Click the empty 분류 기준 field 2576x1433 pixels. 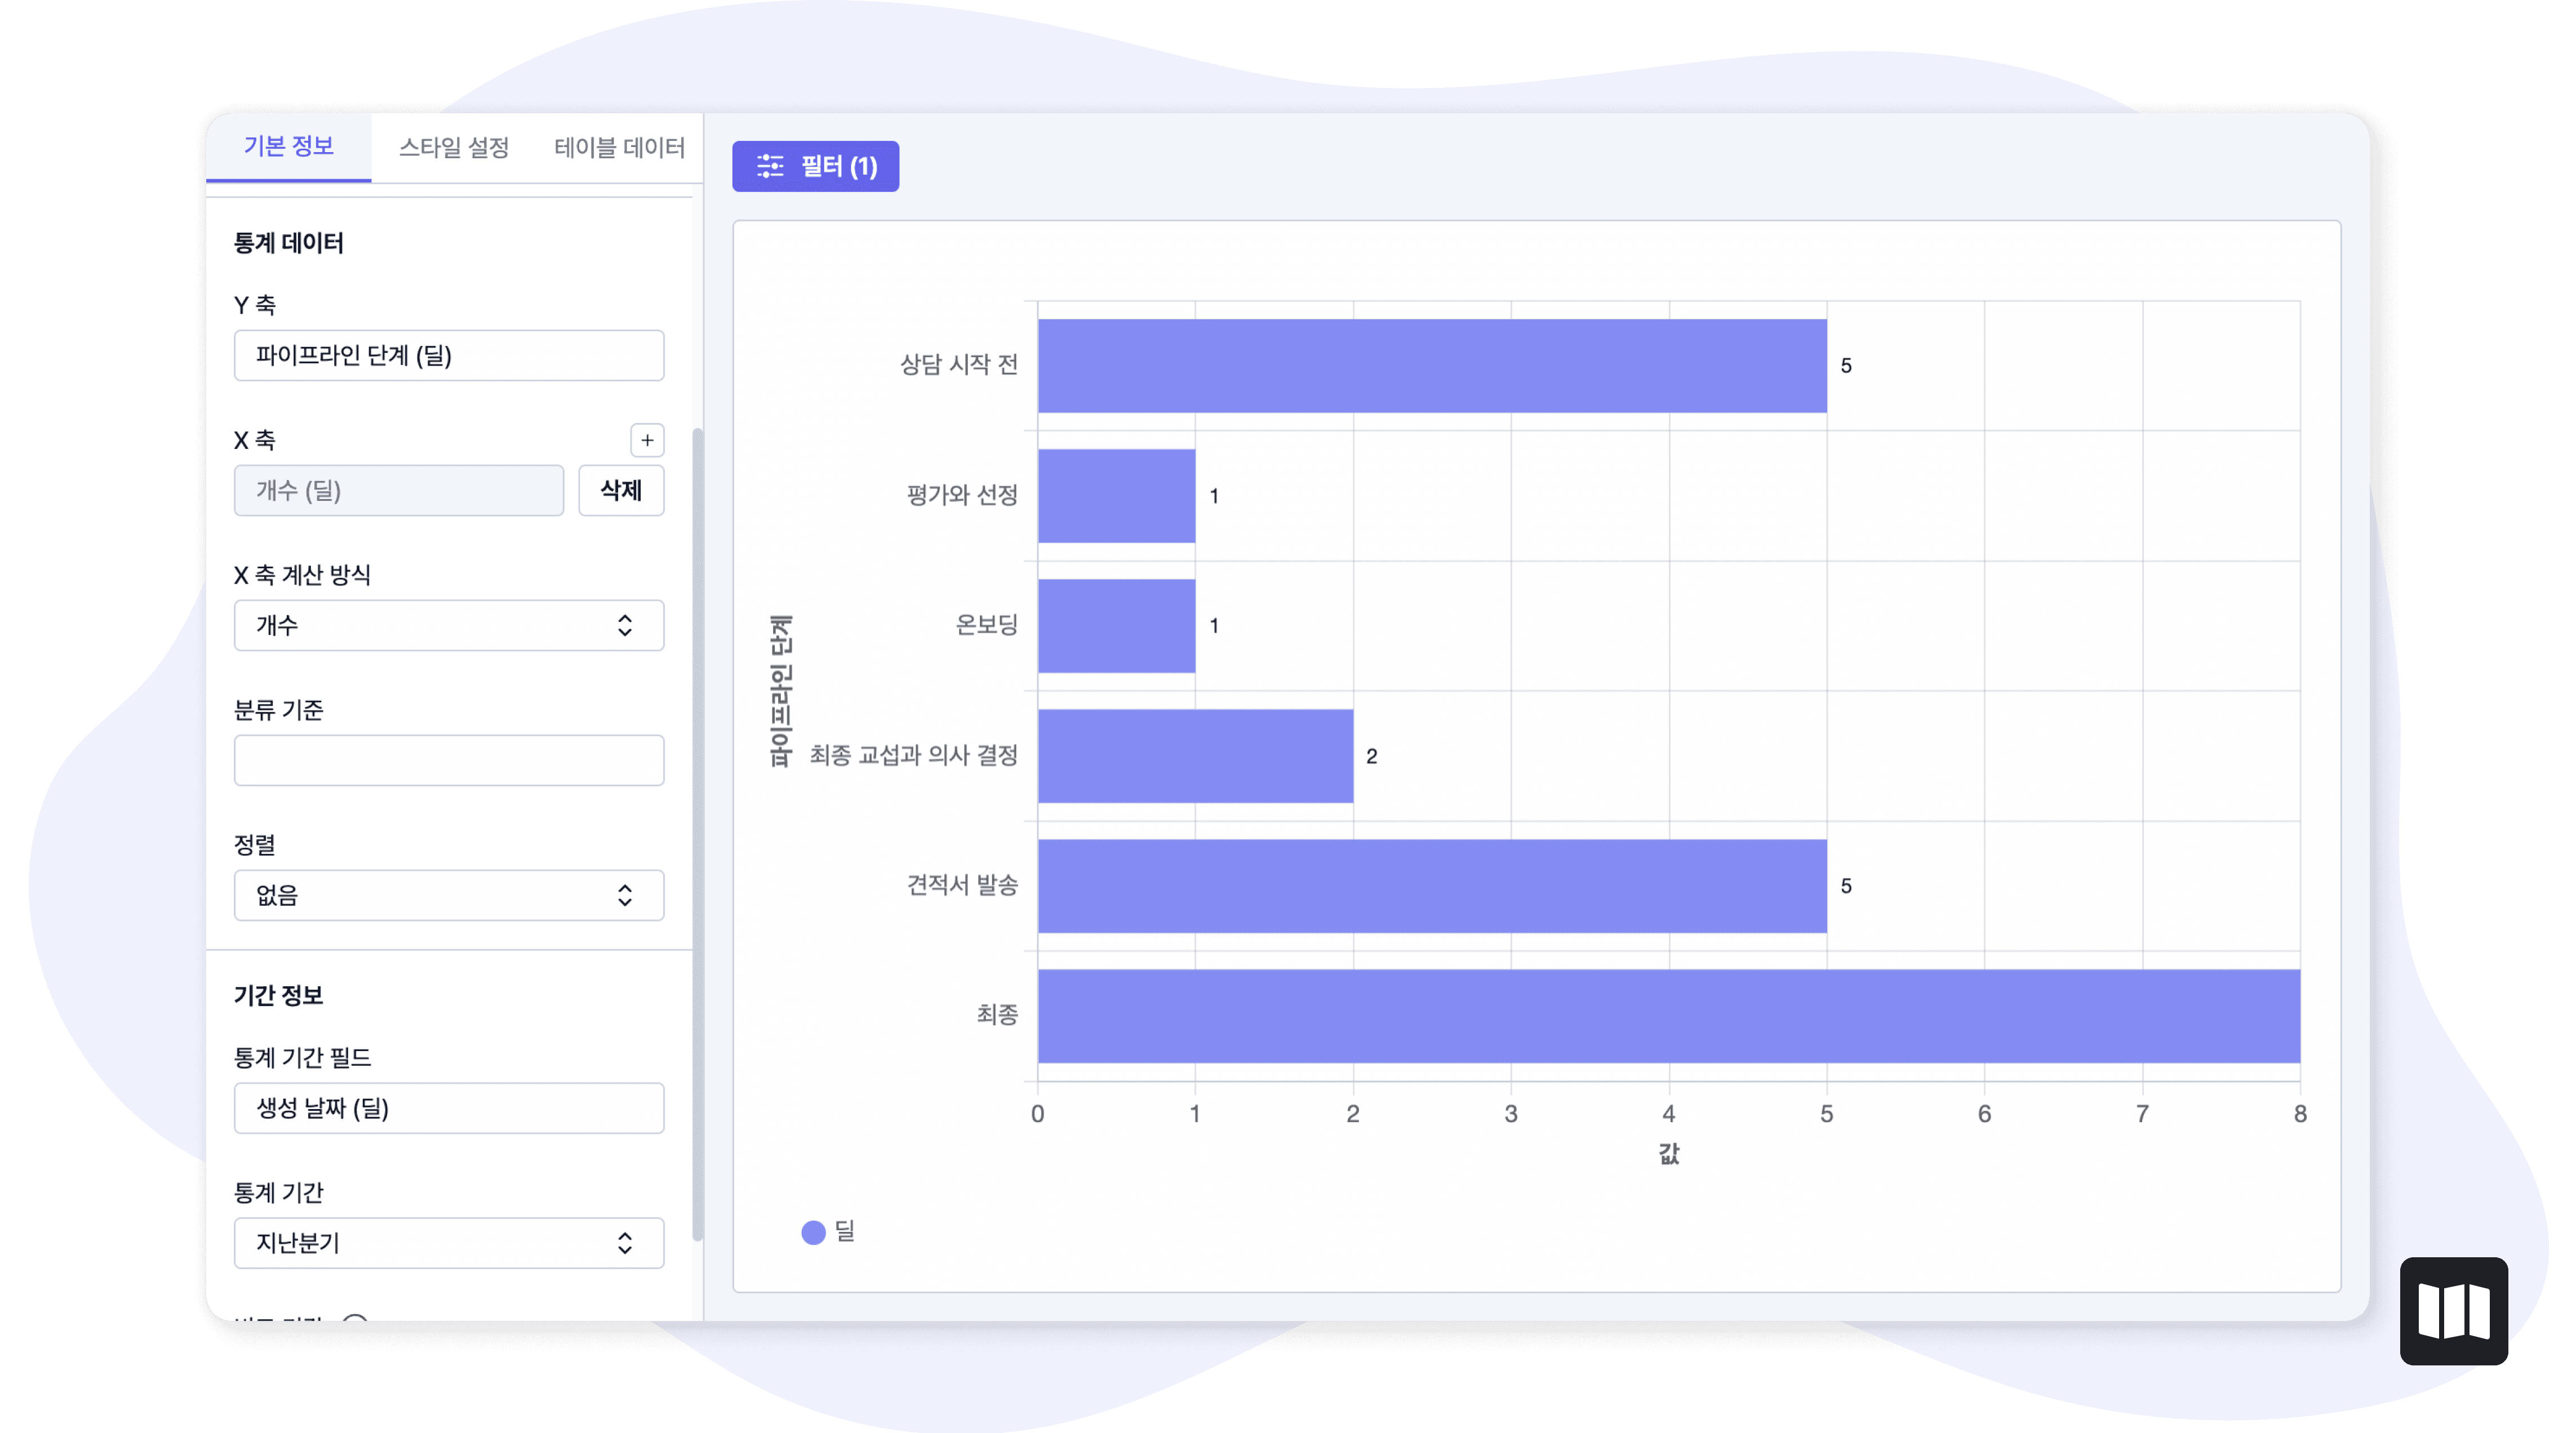tap(448, 760)
